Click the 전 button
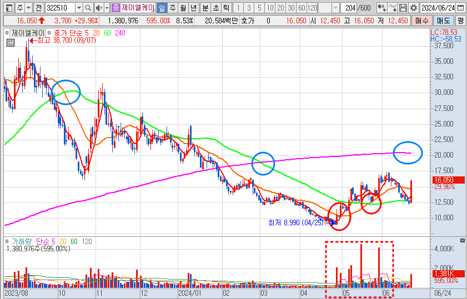Viewport: 467px width, 299px height. (38, 8)
